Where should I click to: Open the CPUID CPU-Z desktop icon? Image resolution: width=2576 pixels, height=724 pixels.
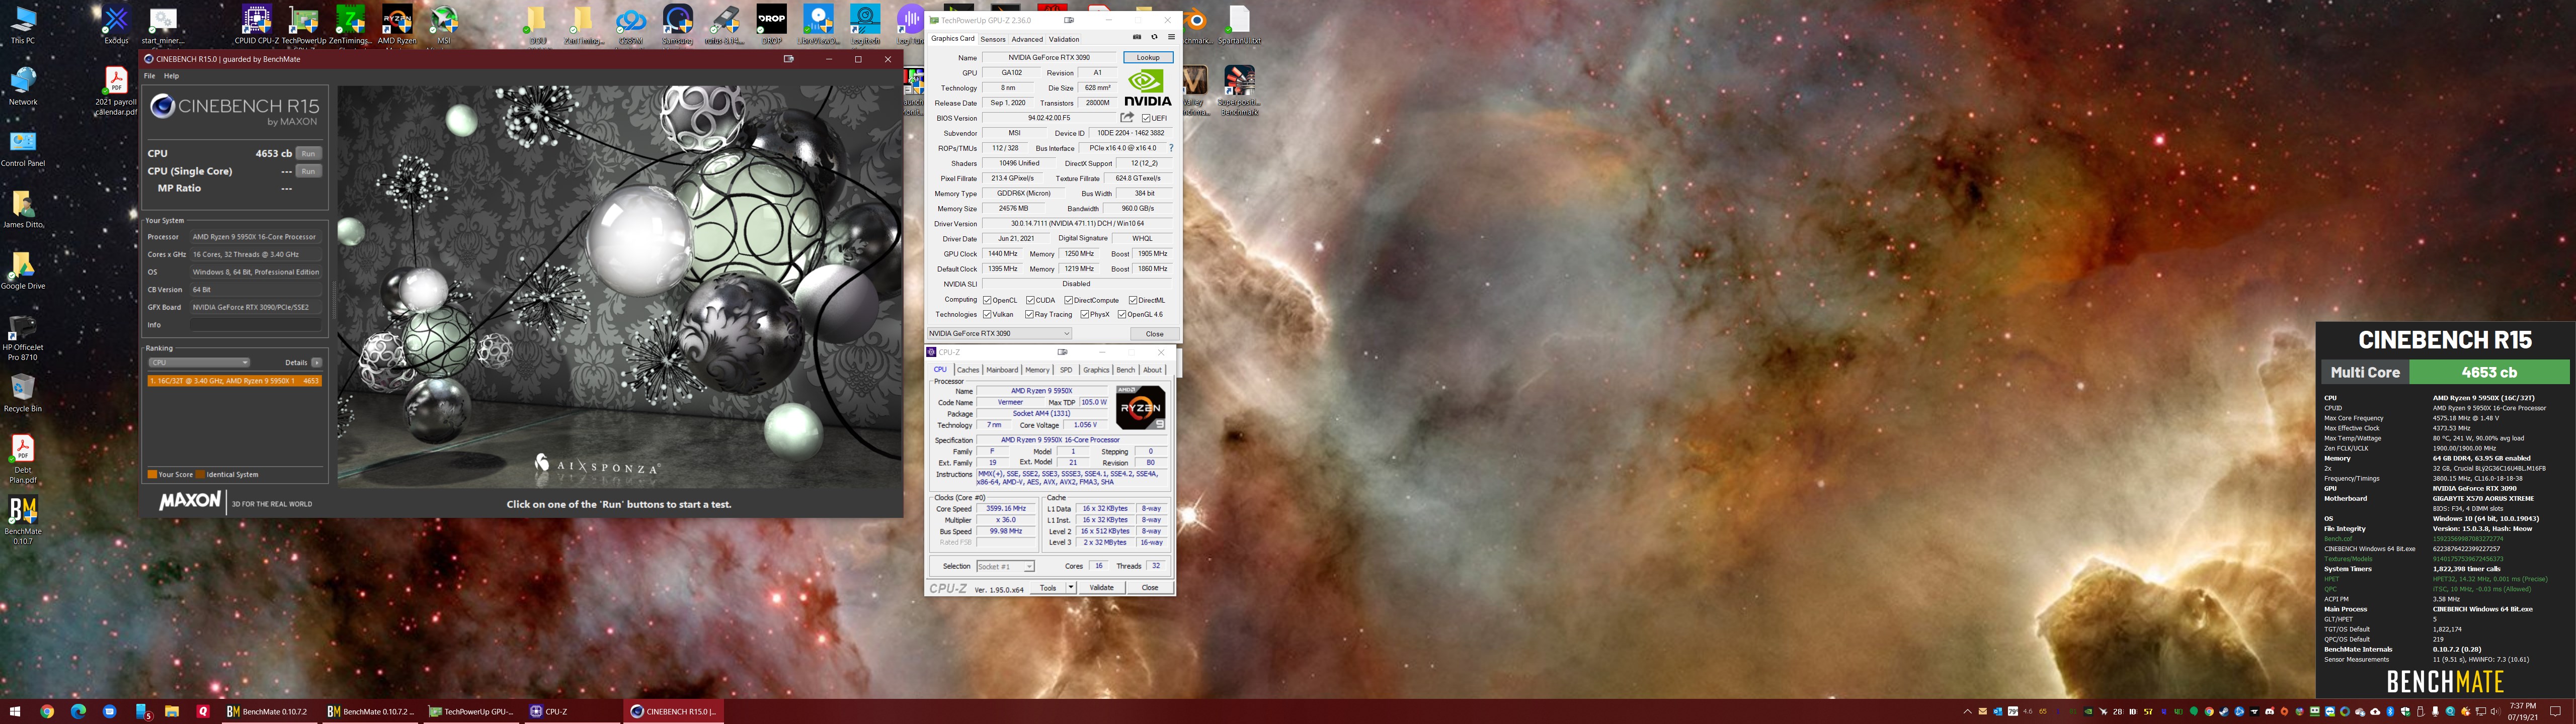[257, 24]
